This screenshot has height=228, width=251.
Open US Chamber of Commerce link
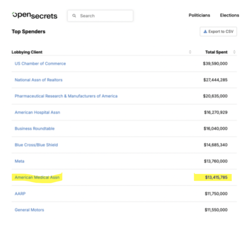(40, 64)
